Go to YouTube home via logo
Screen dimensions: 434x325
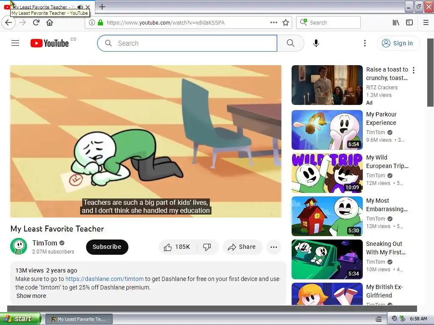50,43
